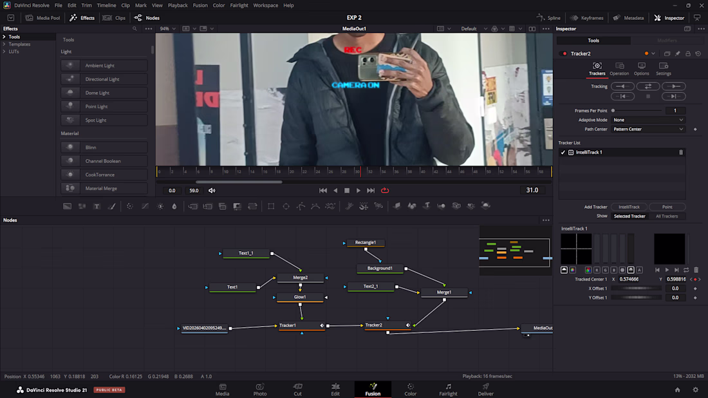
Task: Add a Brightness Contrast node from the toolbar
Action: coord(160,206)
